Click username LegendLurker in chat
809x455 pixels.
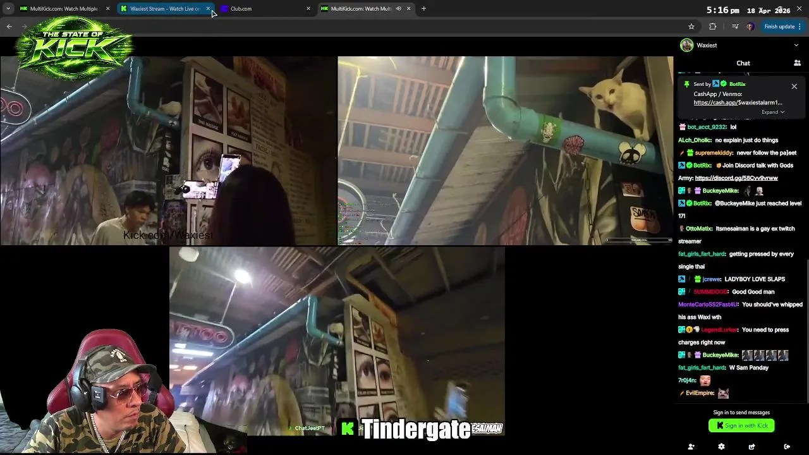[720, 330]
